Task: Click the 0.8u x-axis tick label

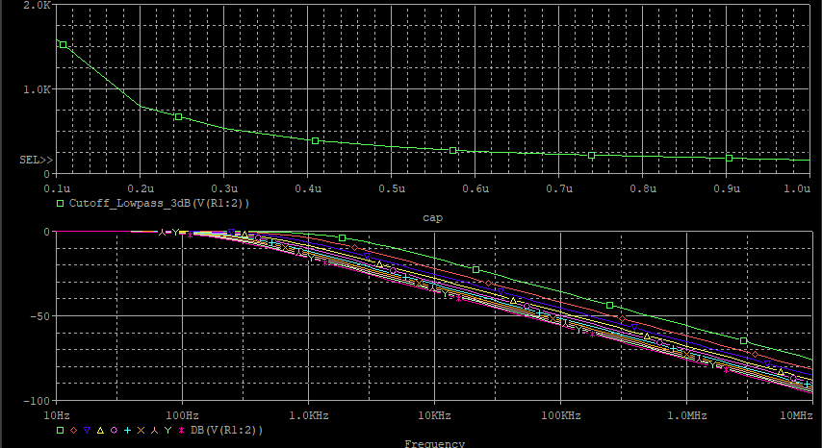Action: tap(643, 188)
